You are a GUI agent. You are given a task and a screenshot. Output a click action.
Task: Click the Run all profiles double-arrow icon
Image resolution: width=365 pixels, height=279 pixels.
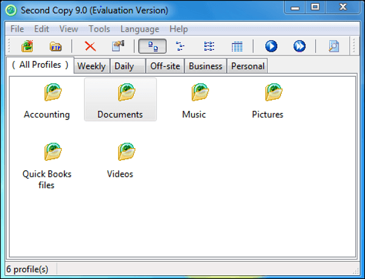click(299, 46)
